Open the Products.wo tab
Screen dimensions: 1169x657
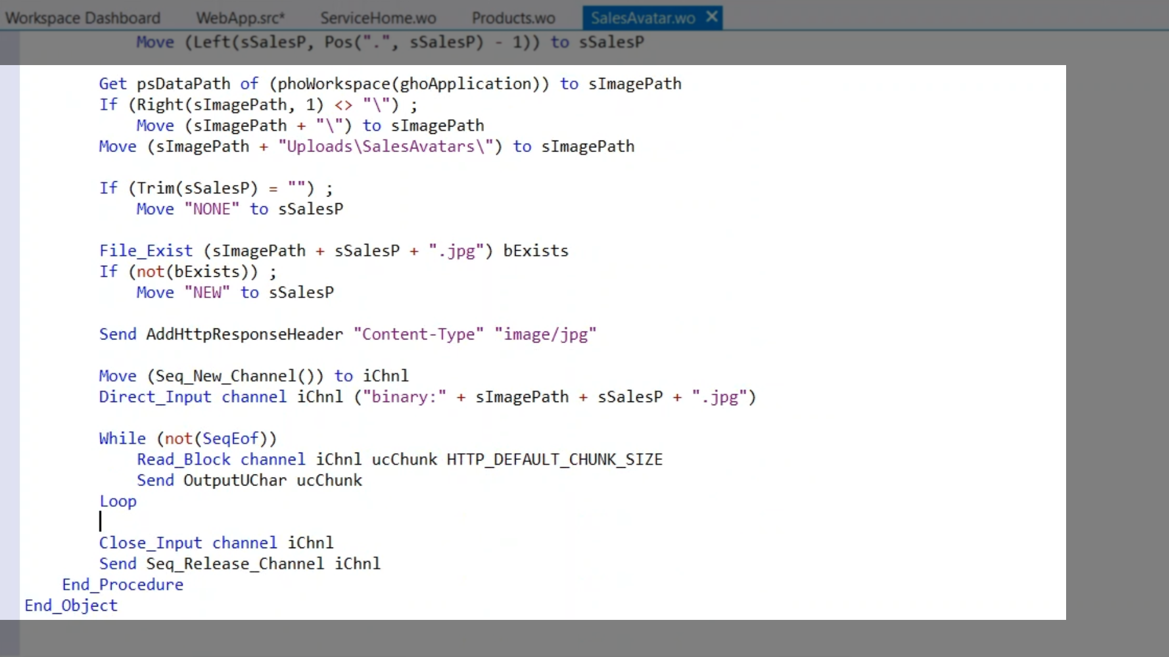(513, 18)
